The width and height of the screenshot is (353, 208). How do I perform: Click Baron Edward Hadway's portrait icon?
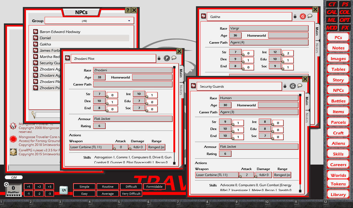(35, 31)
